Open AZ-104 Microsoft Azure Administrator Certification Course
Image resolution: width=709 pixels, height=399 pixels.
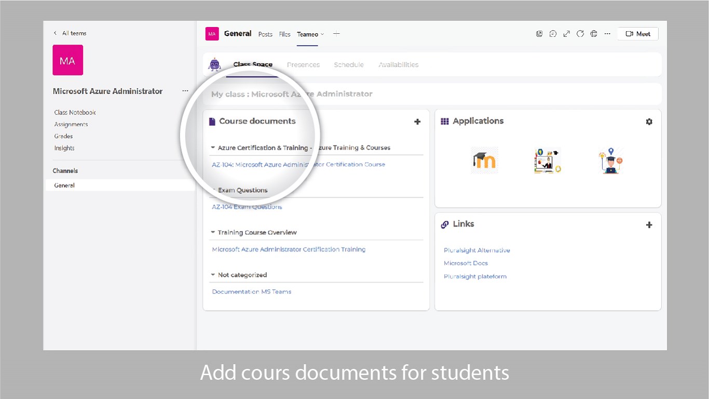coord(298,164)
